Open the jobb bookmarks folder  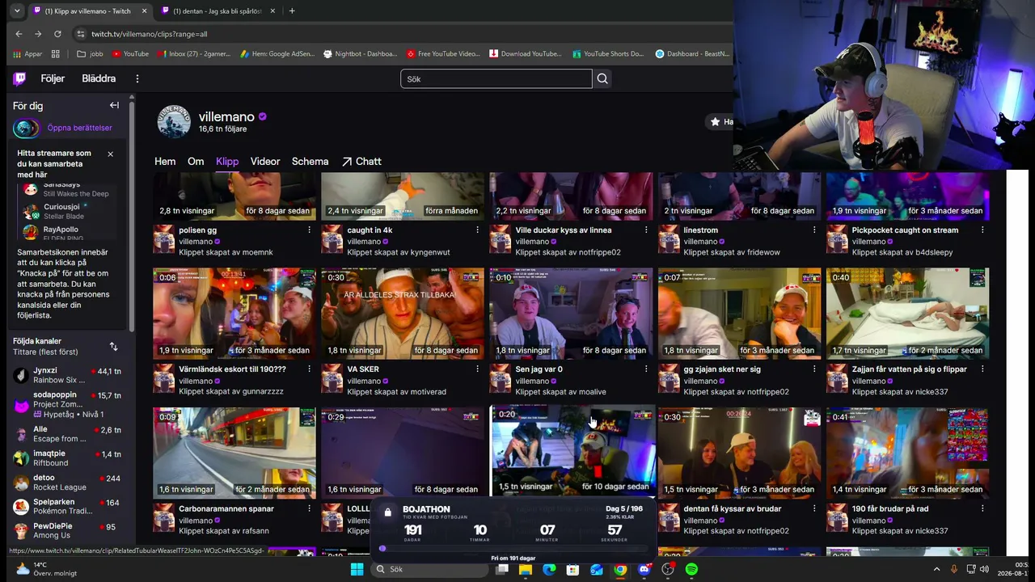(90, 54)
